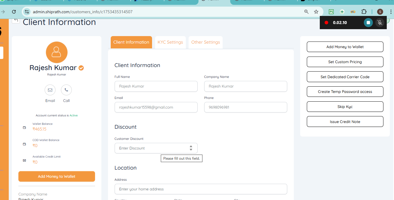Click the Address input field

pos(201,189)
